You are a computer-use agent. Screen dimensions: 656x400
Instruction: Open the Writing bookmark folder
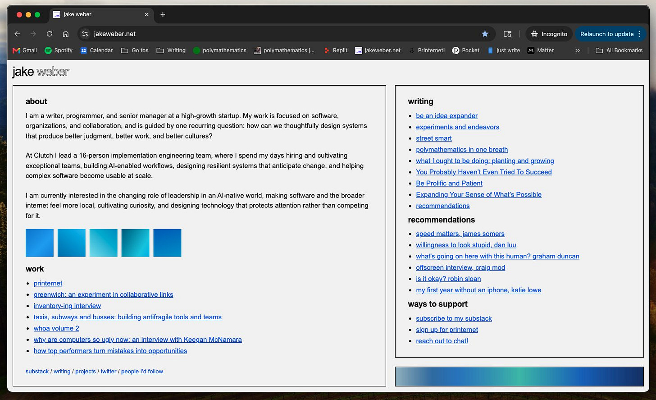[x=171, y=51]
